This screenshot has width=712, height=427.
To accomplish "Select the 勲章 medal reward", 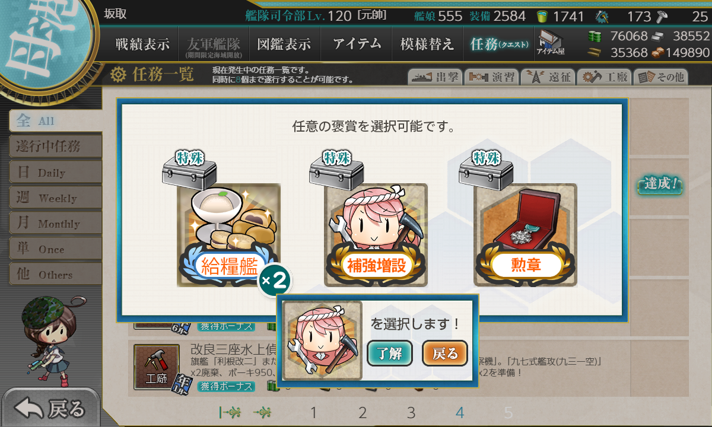I will click(x=526, y=235).
